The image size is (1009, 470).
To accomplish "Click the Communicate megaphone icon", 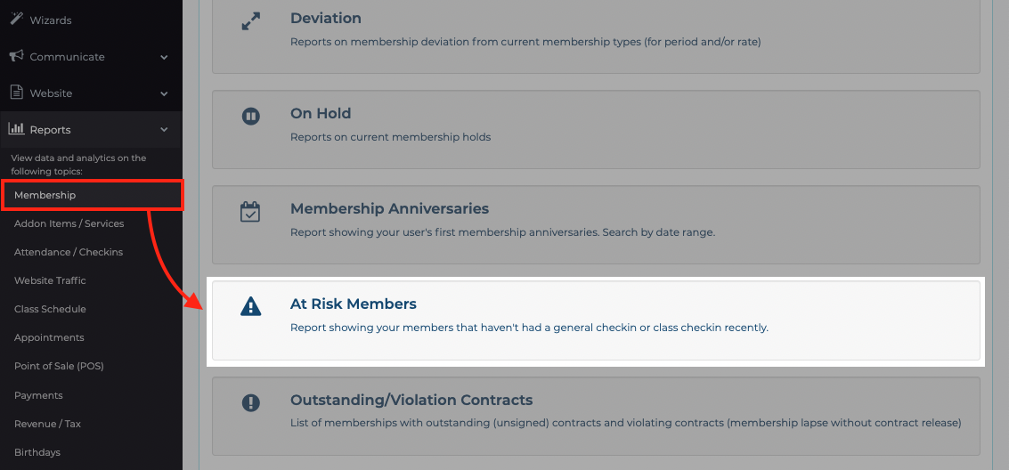I will (17, 56).
